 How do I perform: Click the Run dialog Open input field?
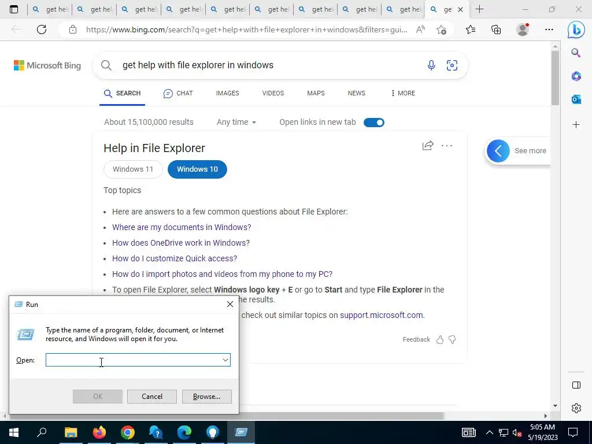138,360
